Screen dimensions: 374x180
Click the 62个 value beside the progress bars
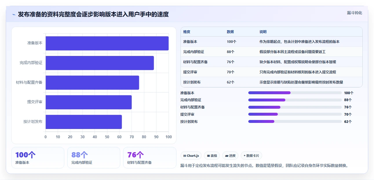click(348, 122)
